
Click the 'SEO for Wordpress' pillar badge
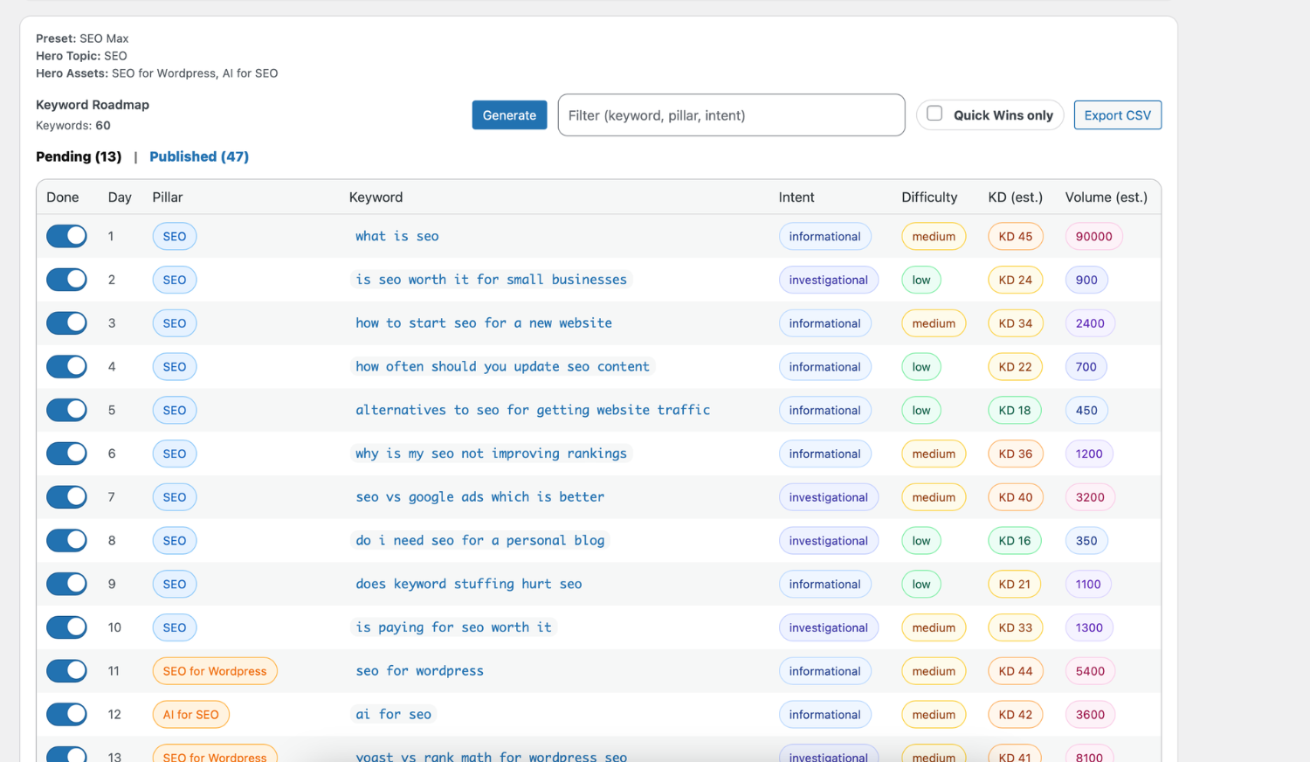point(215,670)
